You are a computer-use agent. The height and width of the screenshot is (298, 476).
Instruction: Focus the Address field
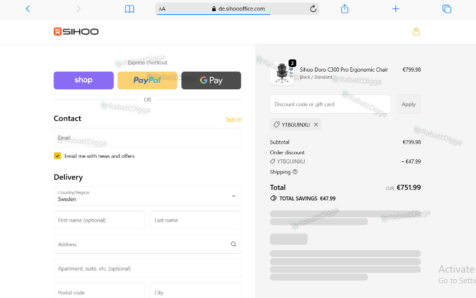(147, 244)
